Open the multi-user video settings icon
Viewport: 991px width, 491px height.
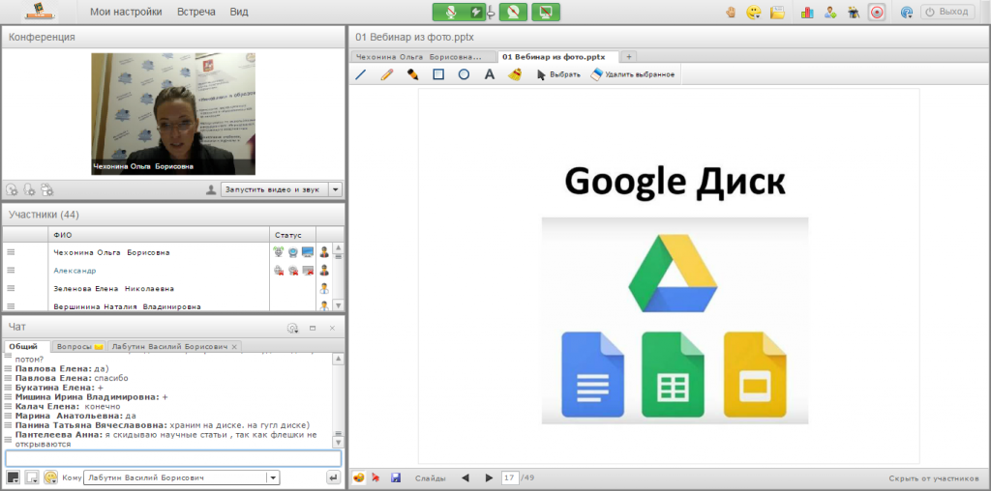tap(46, 188)
